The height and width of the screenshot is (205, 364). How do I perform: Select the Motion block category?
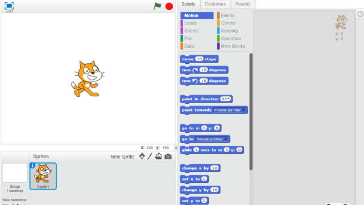(x=197, y=15)
